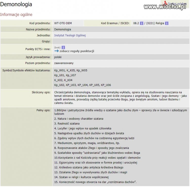
Task: Click the Punkty ECTS i inne label
Action: 38,49
